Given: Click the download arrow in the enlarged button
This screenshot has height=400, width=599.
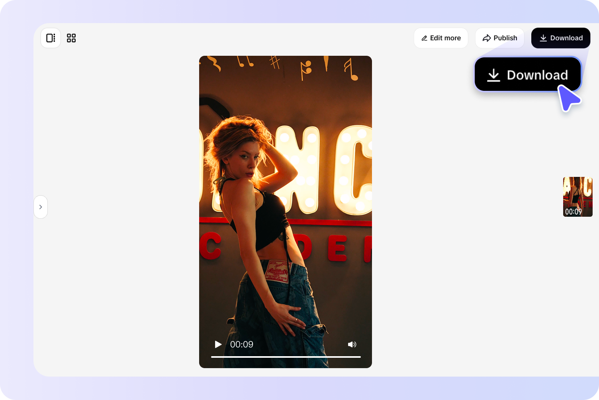Looking at the screenshot, I should point(494,75).
